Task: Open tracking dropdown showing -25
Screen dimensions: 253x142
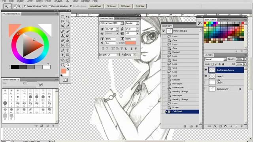Action: [137, 34]
